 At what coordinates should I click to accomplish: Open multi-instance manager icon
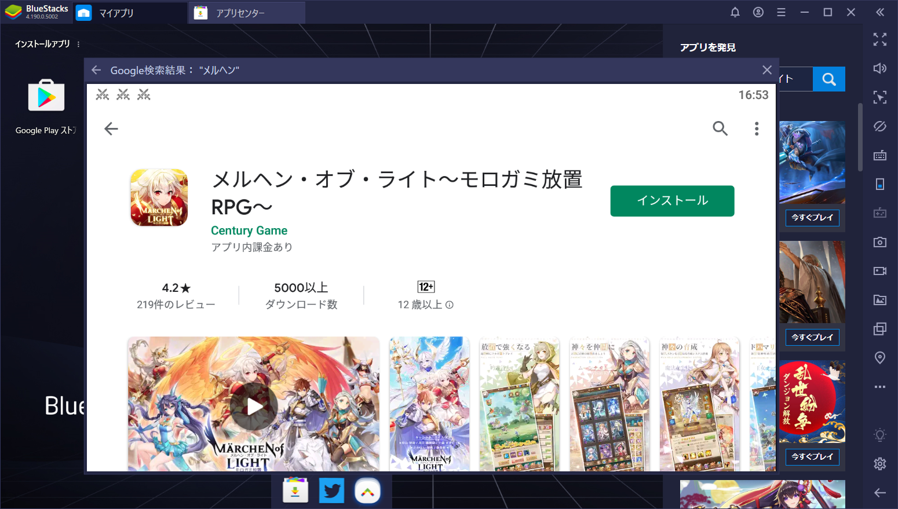pyautogui.click(x=880, y=329)
